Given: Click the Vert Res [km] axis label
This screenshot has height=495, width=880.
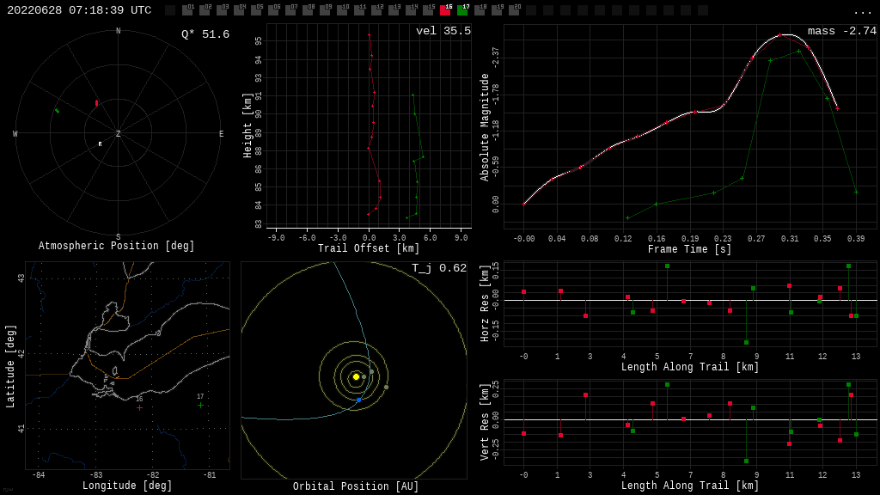Looking at the screenshot, I should 485,422.
